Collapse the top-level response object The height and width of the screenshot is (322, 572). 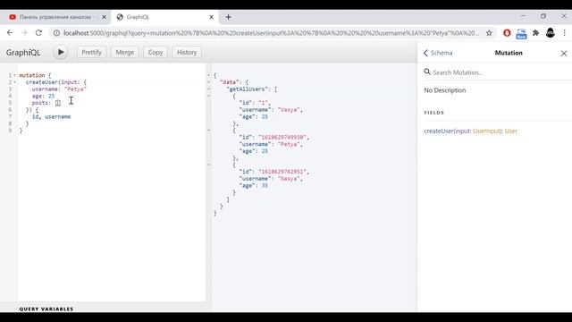209,75
